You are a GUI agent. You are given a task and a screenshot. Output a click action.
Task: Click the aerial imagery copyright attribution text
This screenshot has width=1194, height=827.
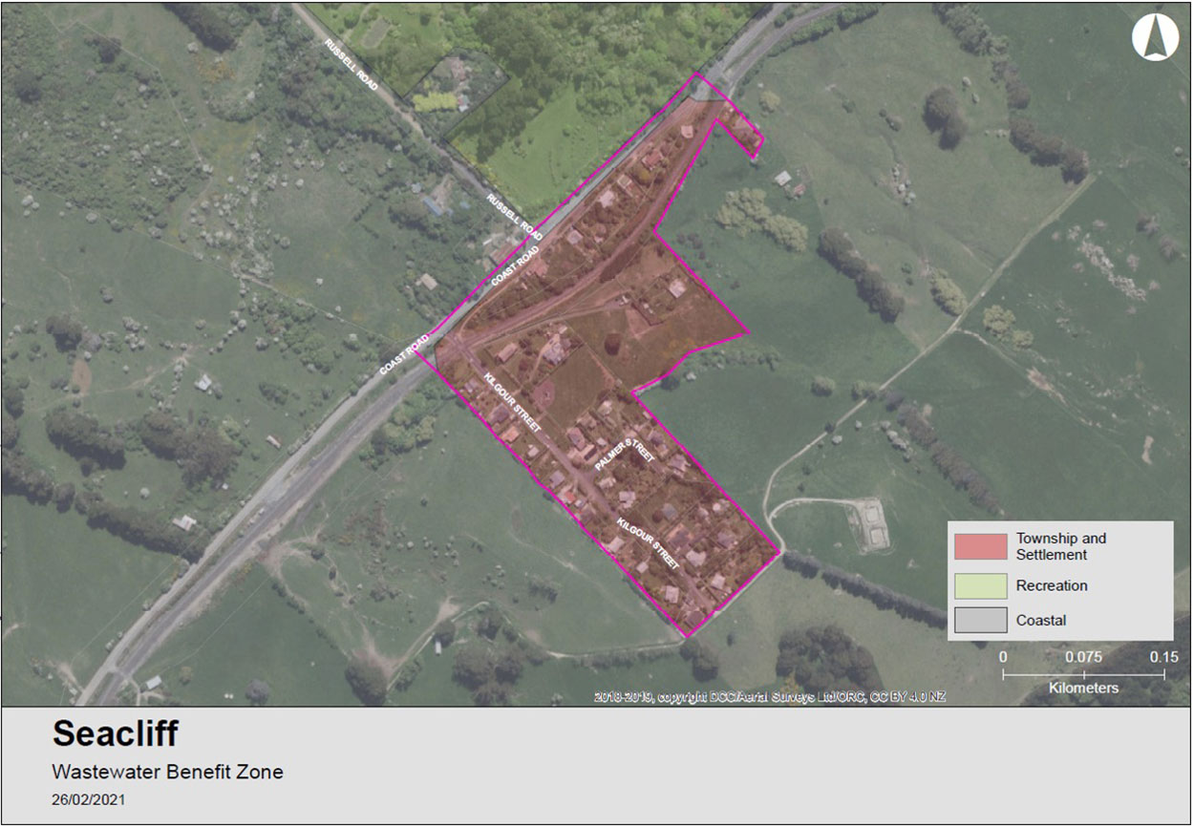click(769, 697)
